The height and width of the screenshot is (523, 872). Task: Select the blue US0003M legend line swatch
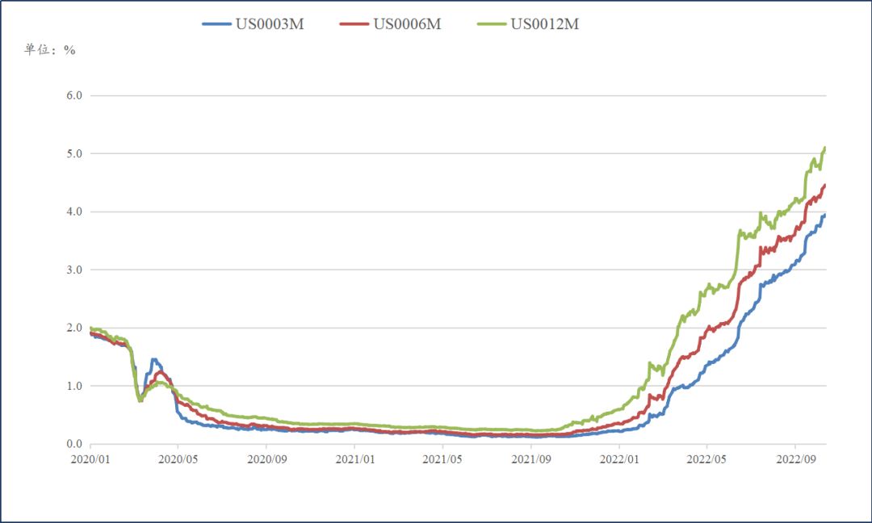point(217,24)
